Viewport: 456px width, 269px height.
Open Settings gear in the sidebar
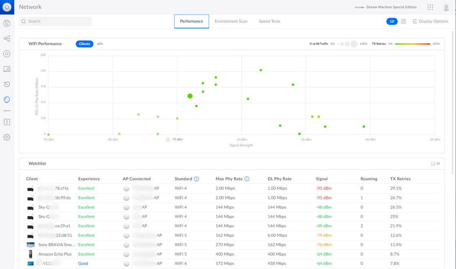click(x=7, y=137)
